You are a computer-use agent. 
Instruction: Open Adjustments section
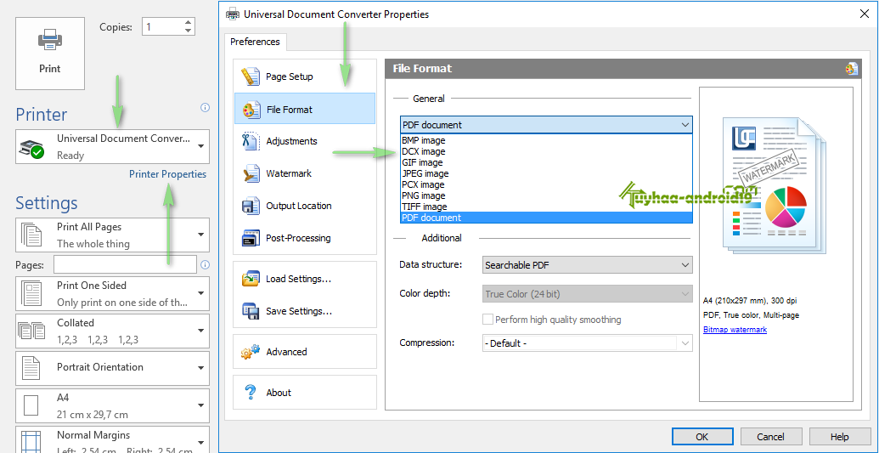coord(305,141)
